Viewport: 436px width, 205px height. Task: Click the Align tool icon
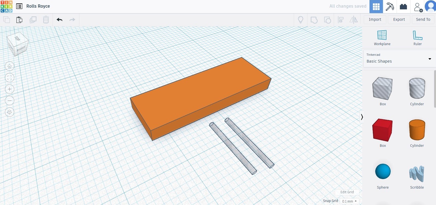[x=341, y=20]
